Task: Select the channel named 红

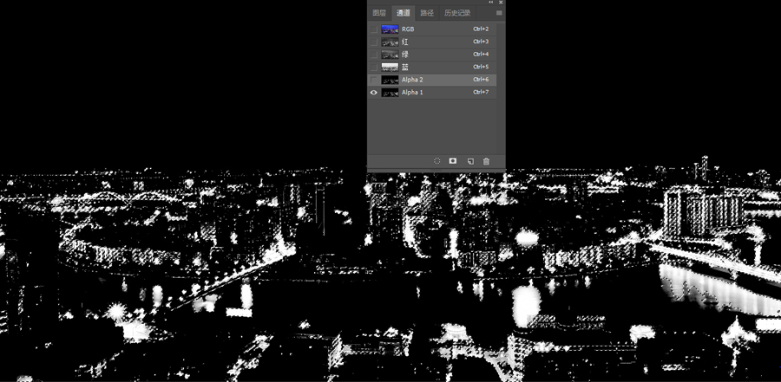Action: 405,42
